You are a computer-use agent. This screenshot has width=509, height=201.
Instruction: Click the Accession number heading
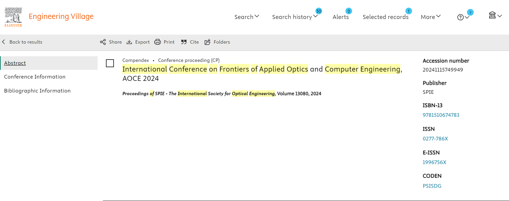[x=446, y=61]
